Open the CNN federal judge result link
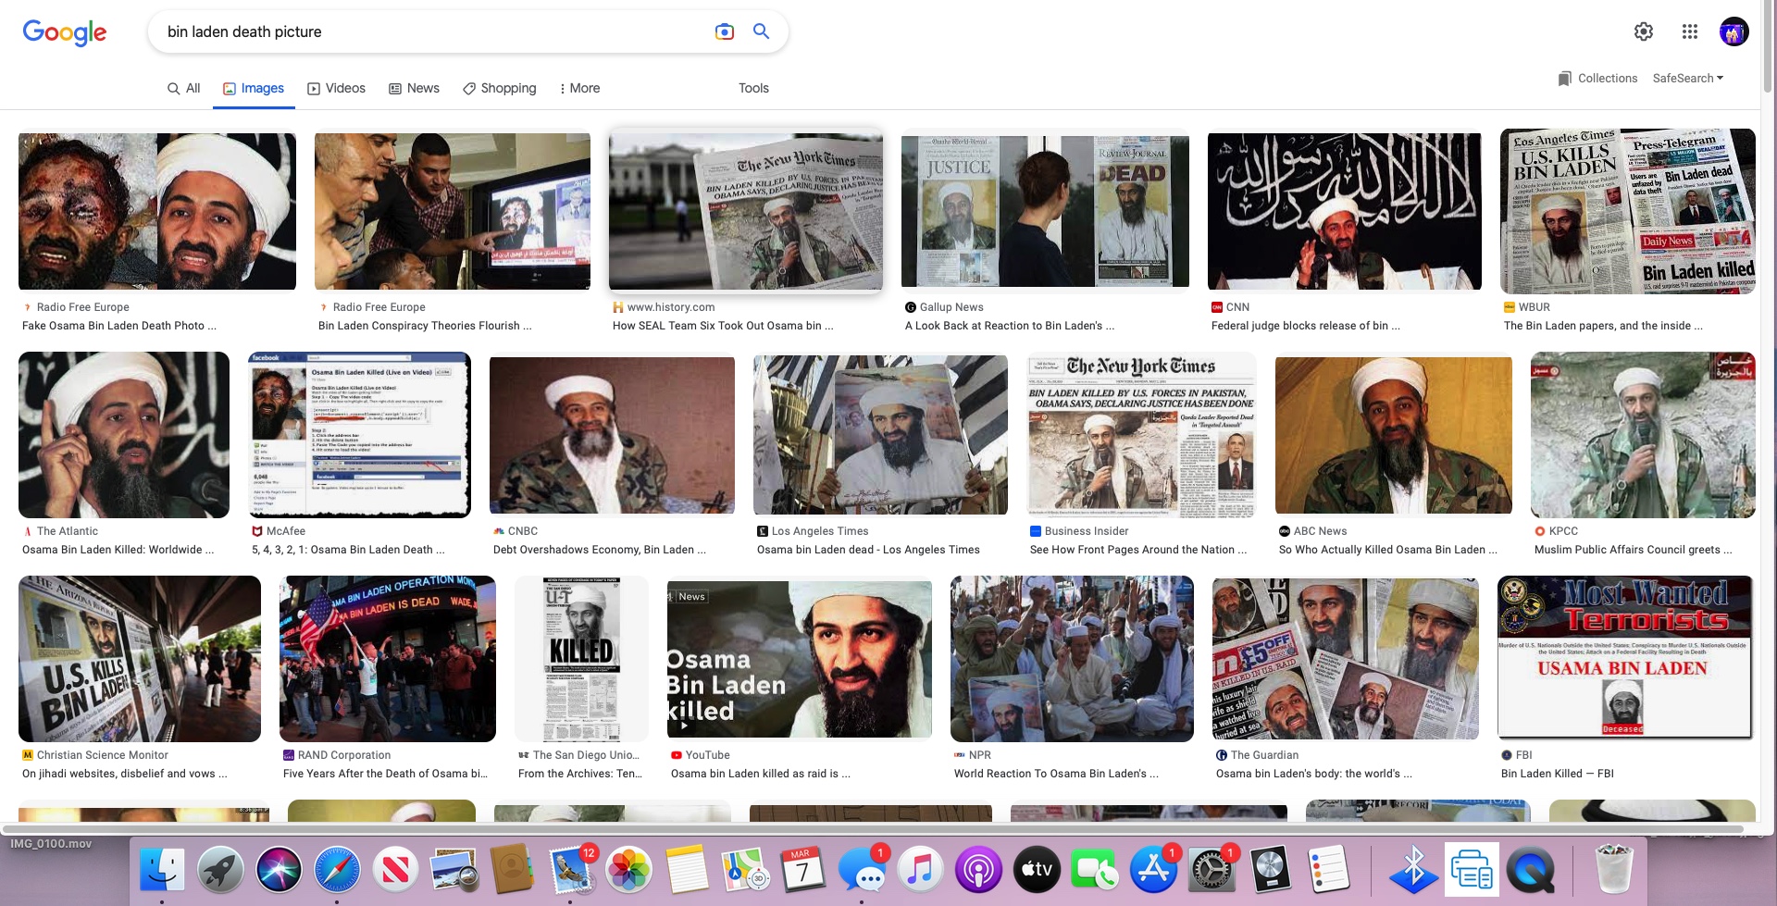1777x906 pixels. pyautogui.click(x=1305, y=326)
